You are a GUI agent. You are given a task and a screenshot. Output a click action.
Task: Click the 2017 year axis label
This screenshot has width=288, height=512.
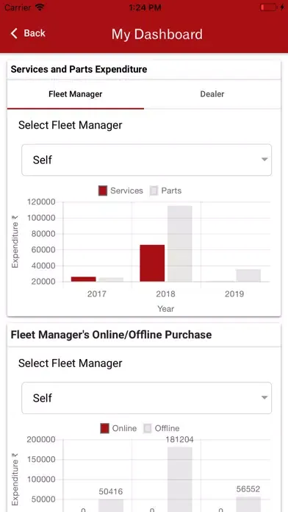pos(97,294)
